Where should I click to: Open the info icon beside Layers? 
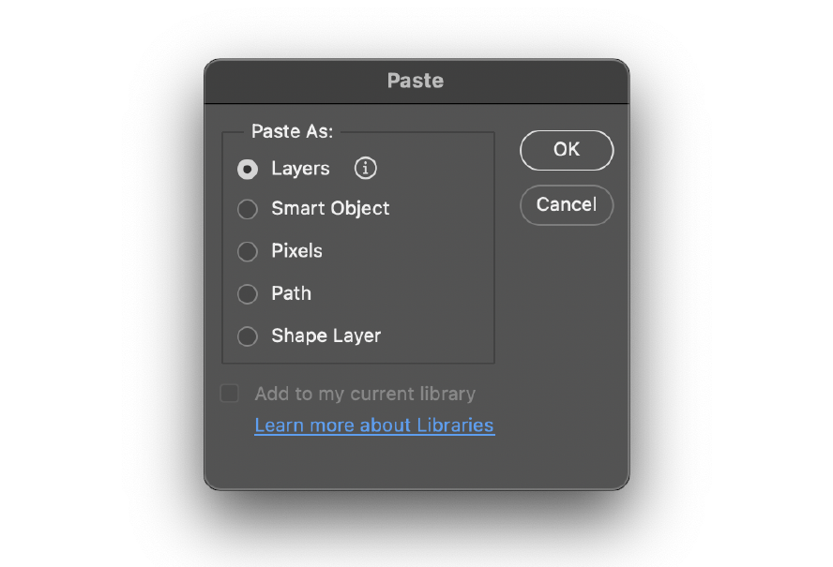[366, 169]
